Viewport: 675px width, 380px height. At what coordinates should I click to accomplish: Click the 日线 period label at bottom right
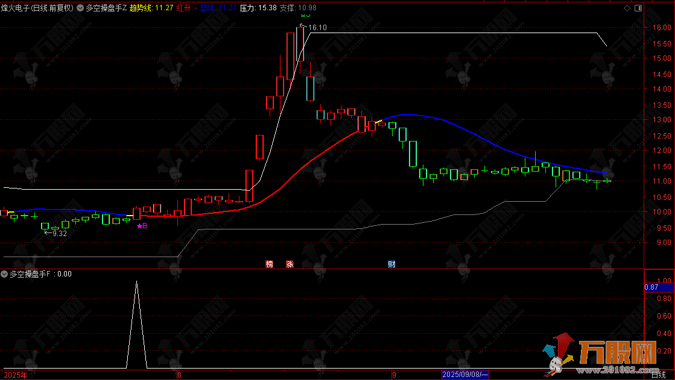coord(658,375)
